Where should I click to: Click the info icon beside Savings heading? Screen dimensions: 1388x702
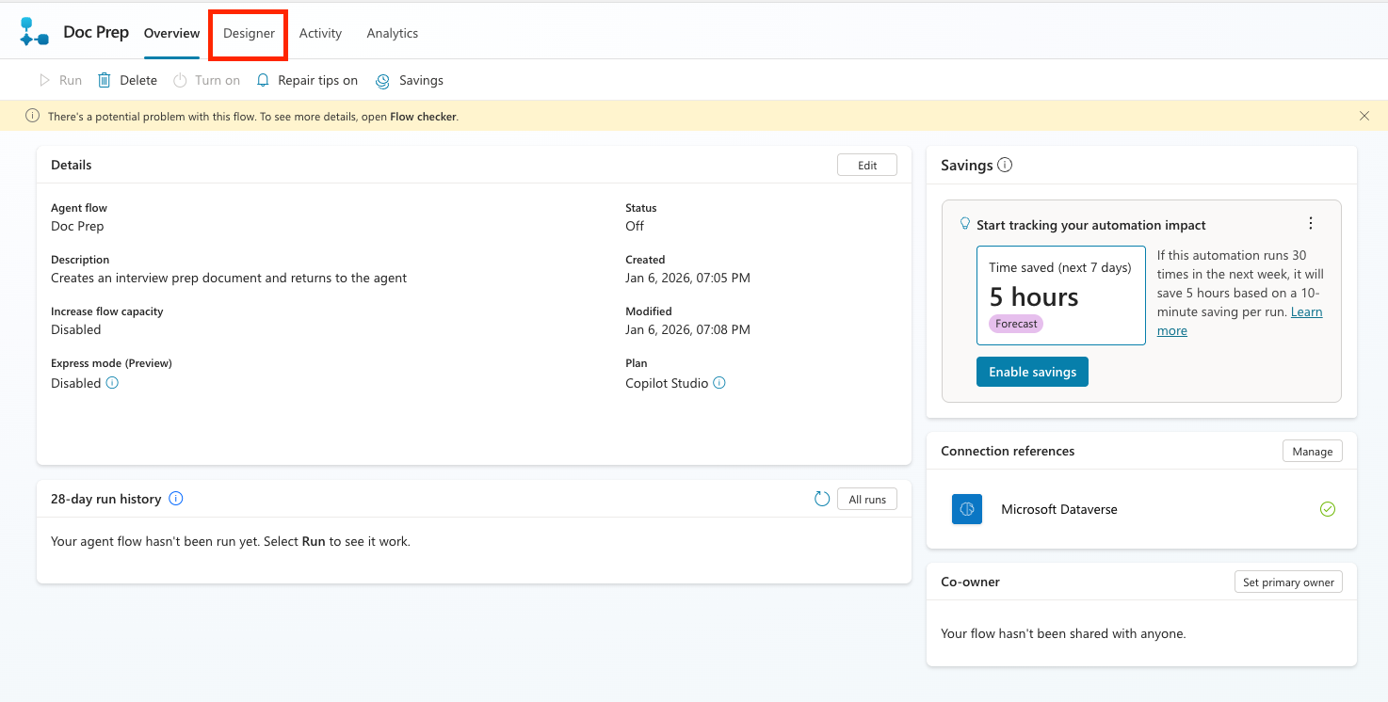point(1005,166)
